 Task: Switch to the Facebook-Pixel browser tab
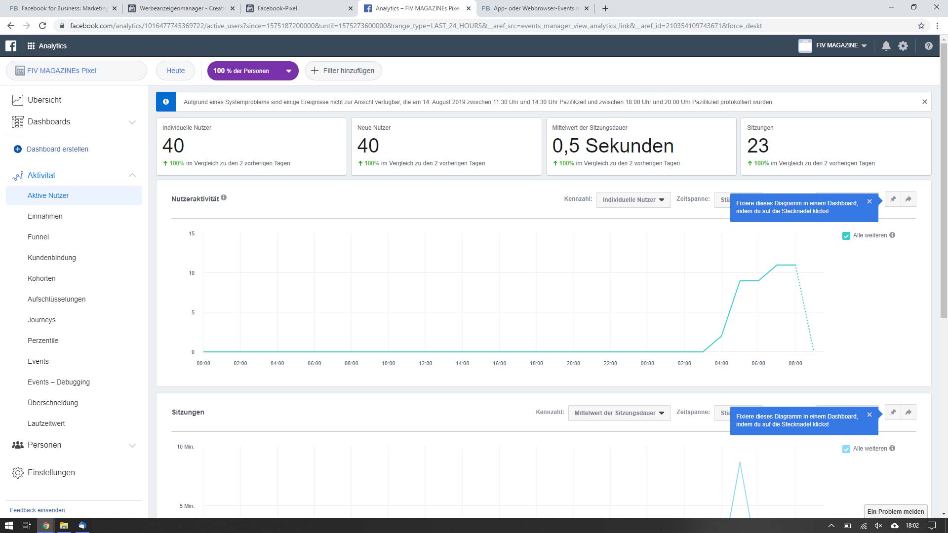click(299, 8)
